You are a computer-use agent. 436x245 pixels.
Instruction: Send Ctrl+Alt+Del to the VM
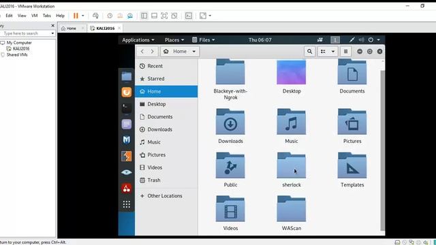click(x=95, y=16)
